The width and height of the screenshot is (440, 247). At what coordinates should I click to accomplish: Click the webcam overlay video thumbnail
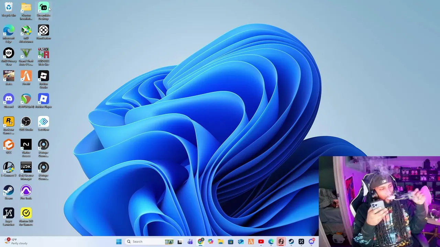[379, 201]
